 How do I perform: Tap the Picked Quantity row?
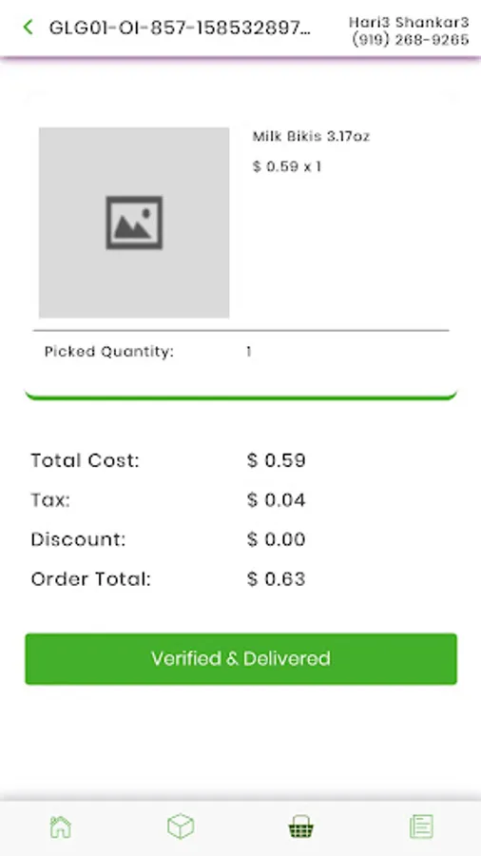pyautogui.click(x=241, y=351)
